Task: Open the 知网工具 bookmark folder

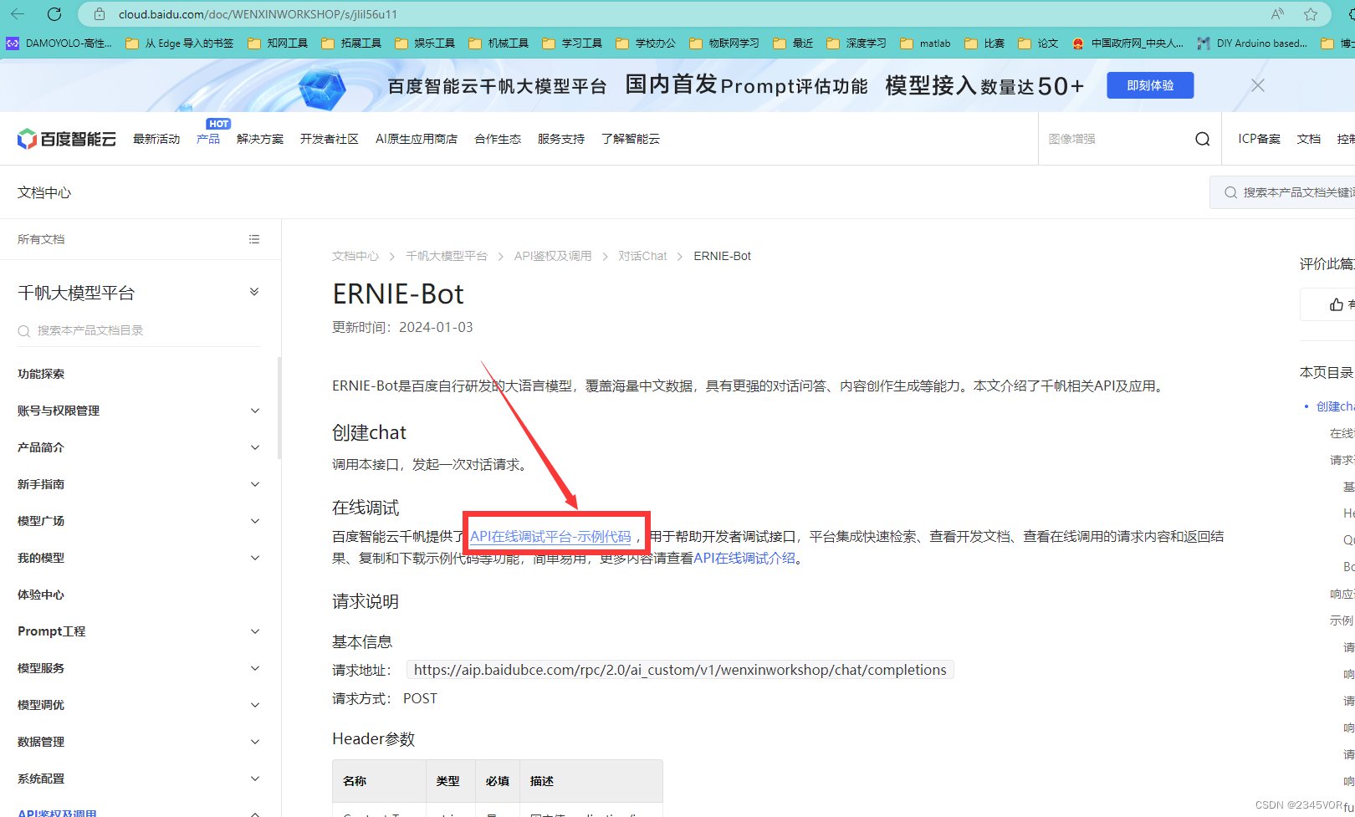Action: (x=278, y=43)
